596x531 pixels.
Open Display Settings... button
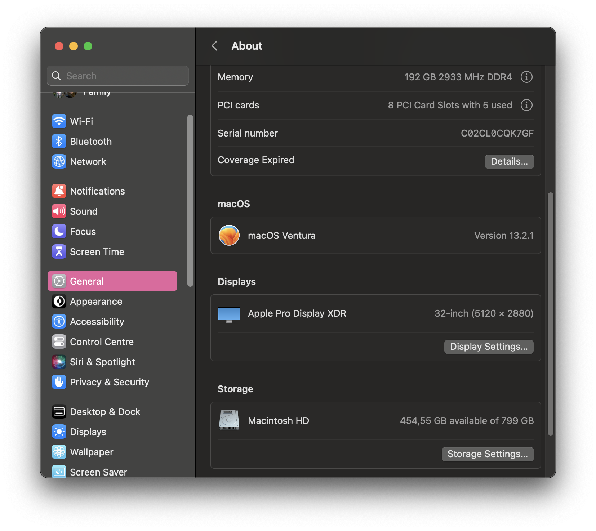click(x=489, y=347)
